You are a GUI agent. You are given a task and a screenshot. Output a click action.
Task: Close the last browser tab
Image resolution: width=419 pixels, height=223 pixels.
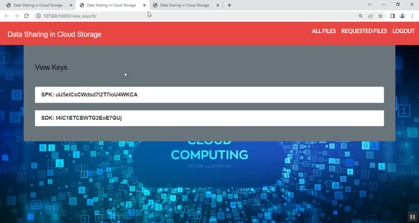pos(218,5)
